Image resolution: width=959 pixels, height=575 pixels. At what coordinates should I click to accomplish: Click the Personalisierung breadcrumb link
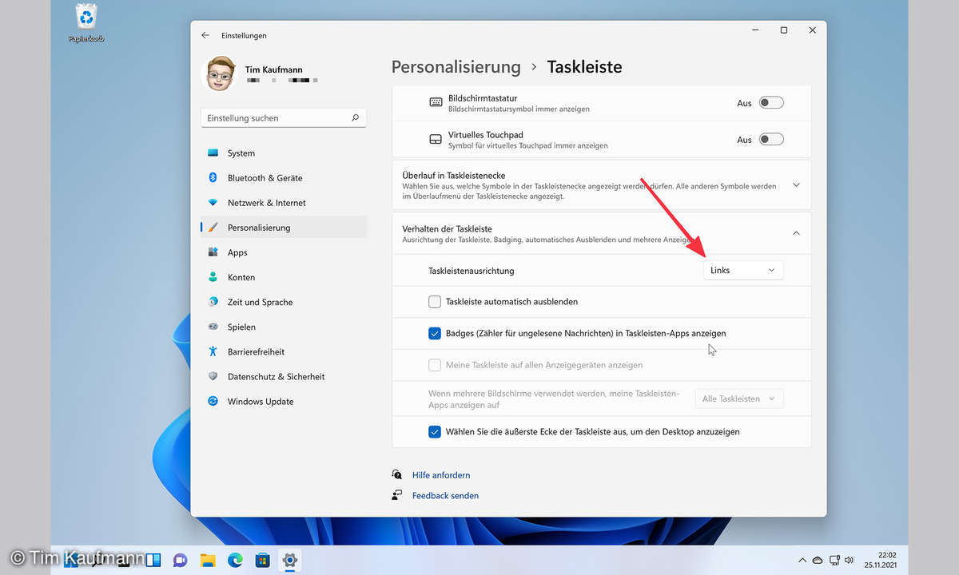456,67
